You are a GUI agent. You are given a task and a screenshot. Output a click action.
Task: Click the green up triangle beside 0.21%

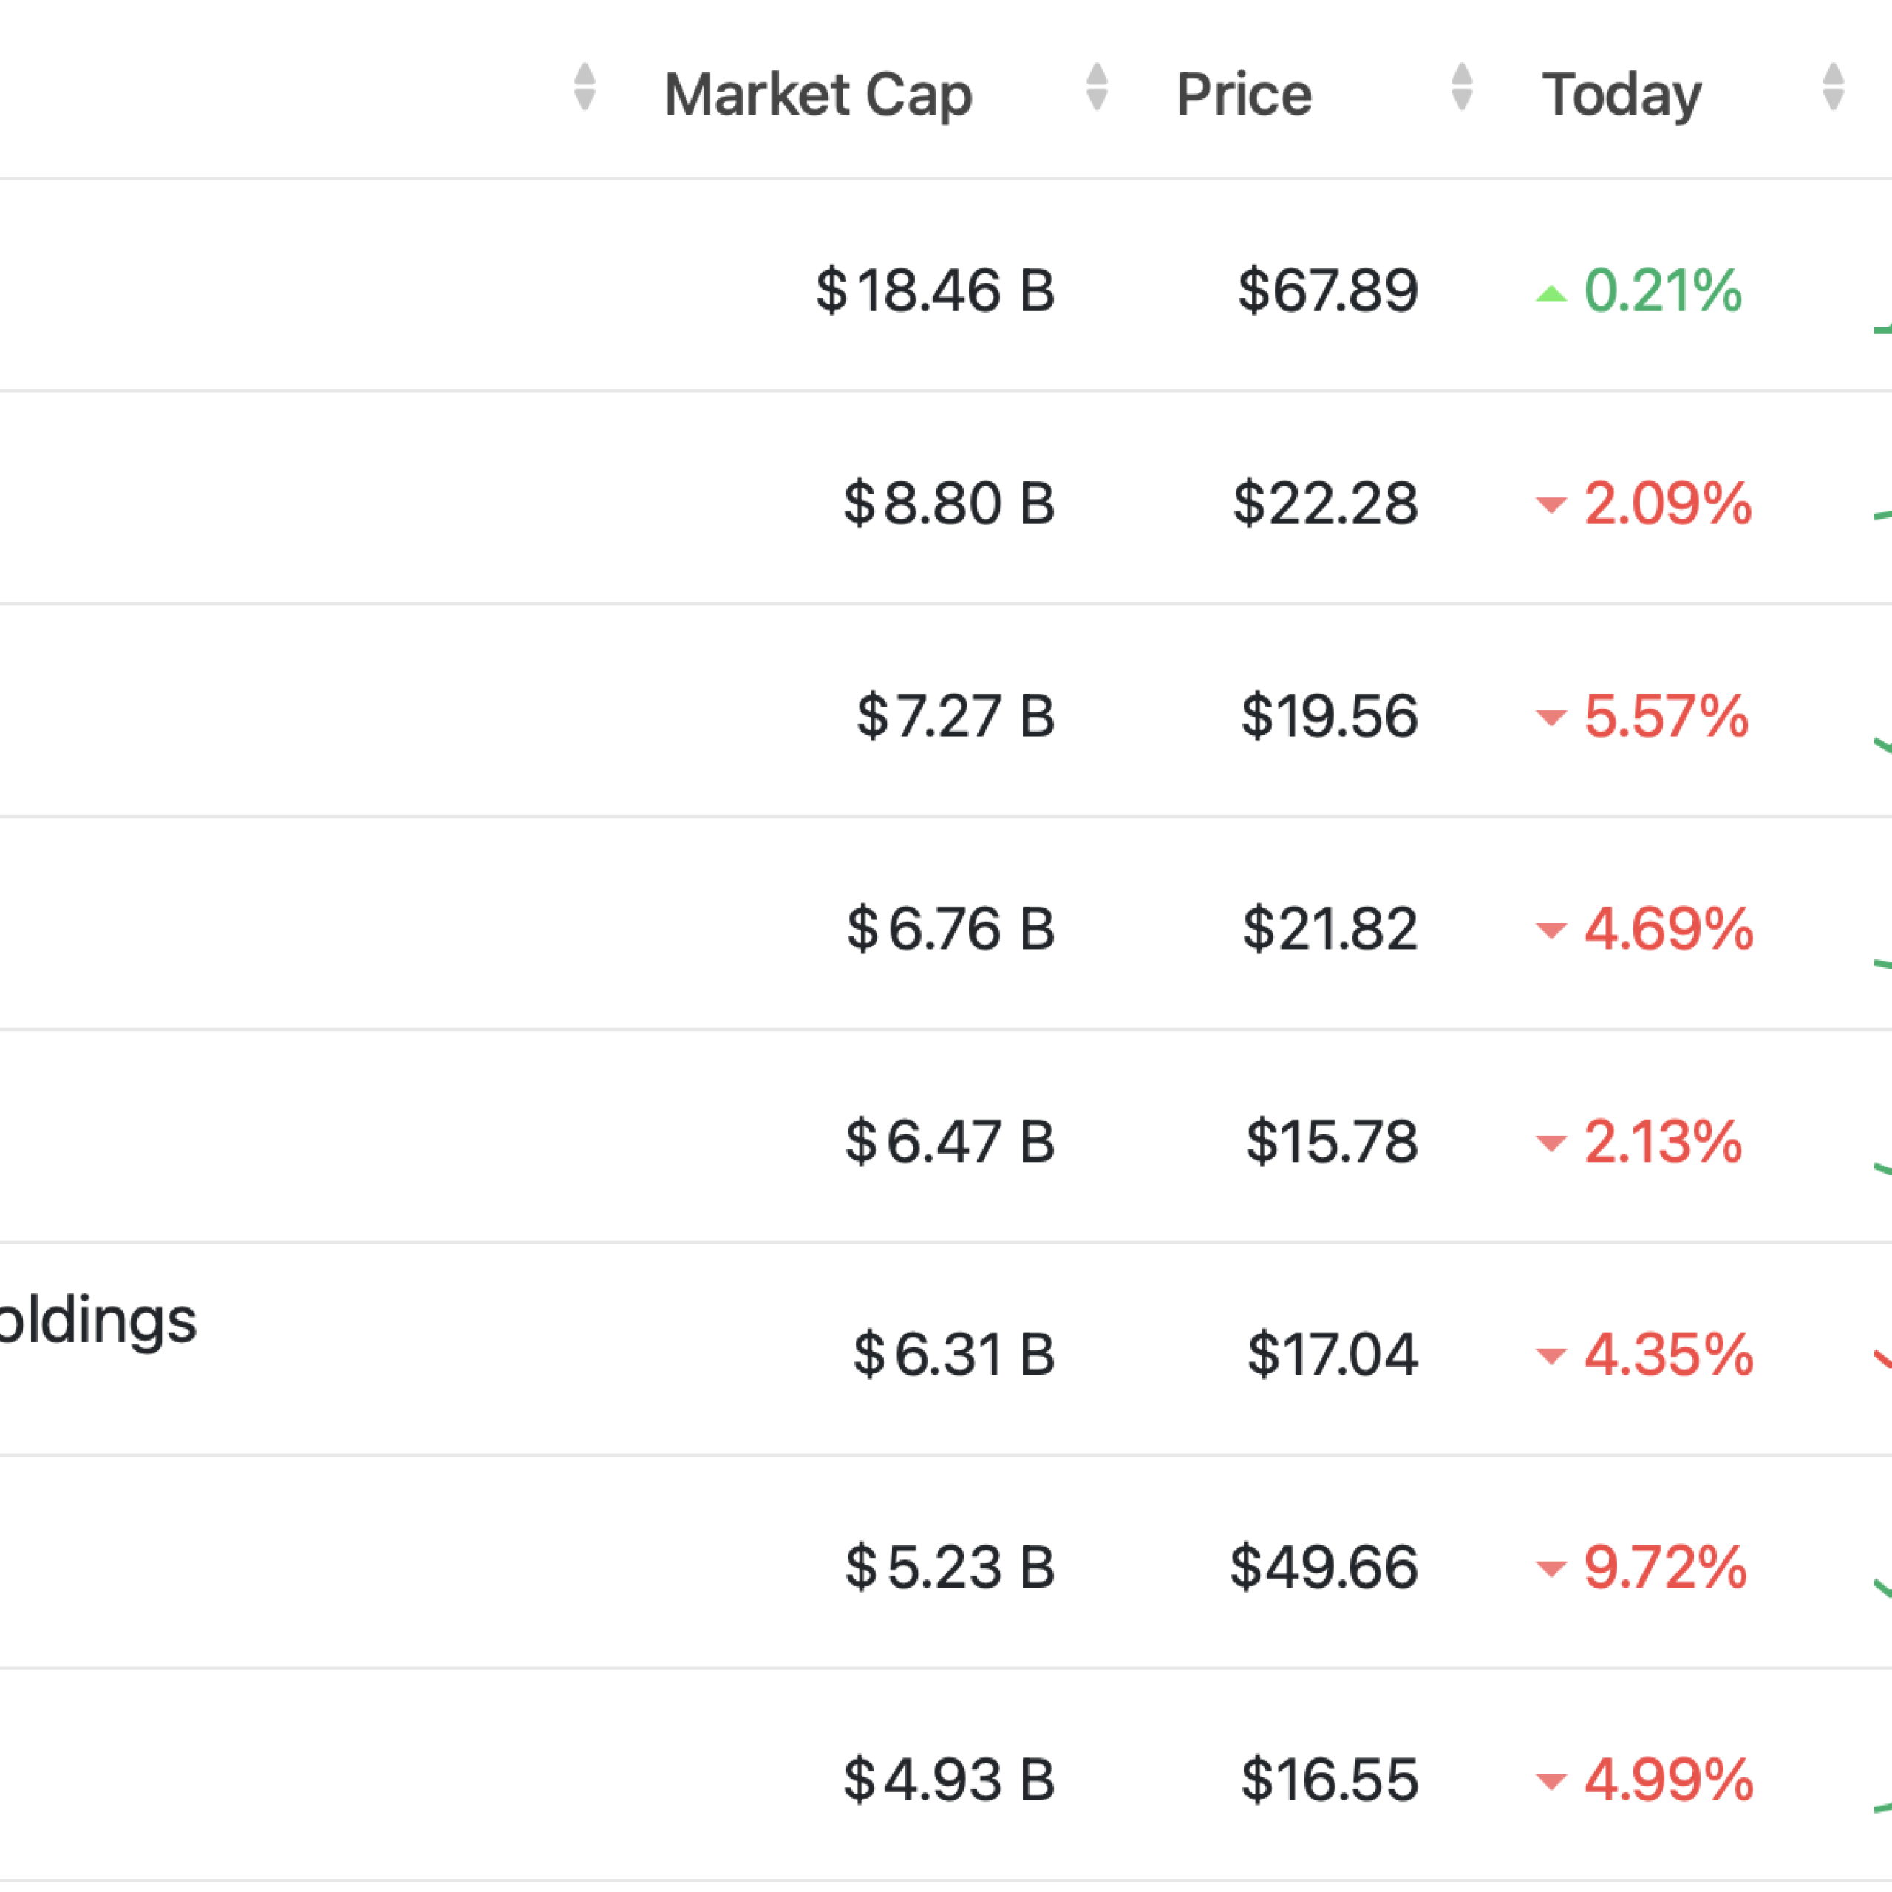[x=1551, y=293]
